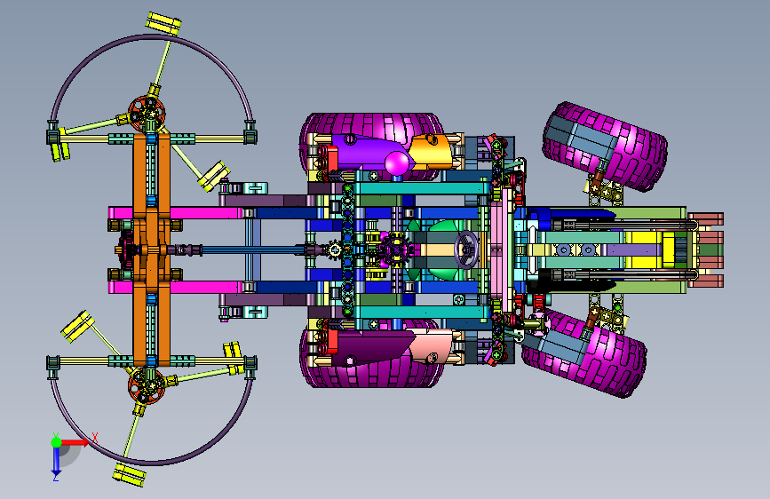Select the upper teal cross beam of the chassis
The height and width of the screenshot is (499, 770).
tap(421, 188)
